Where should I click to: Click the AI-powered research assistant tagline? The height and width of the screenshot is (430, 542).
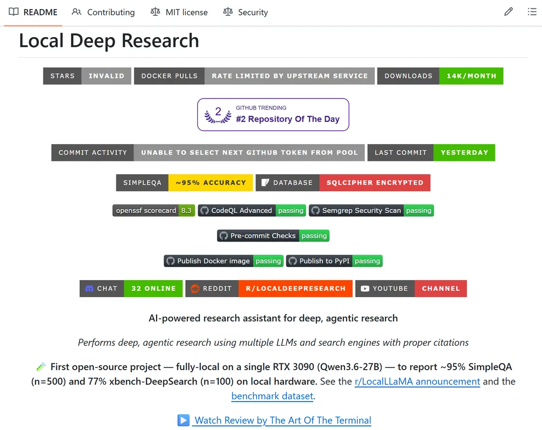pos(273,318)
